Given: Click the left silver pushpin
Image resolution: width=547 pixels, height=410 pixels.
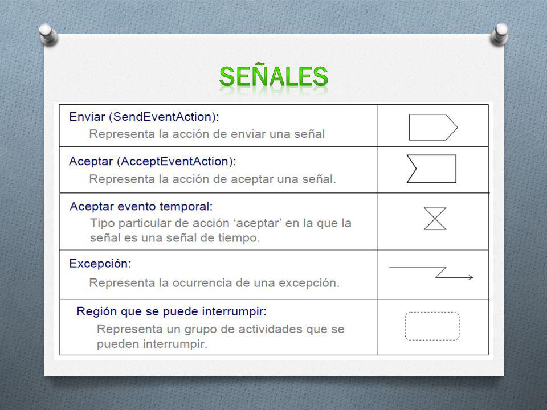Looking at the screenshot, I should pyautogui.click(x=48, y=35).
